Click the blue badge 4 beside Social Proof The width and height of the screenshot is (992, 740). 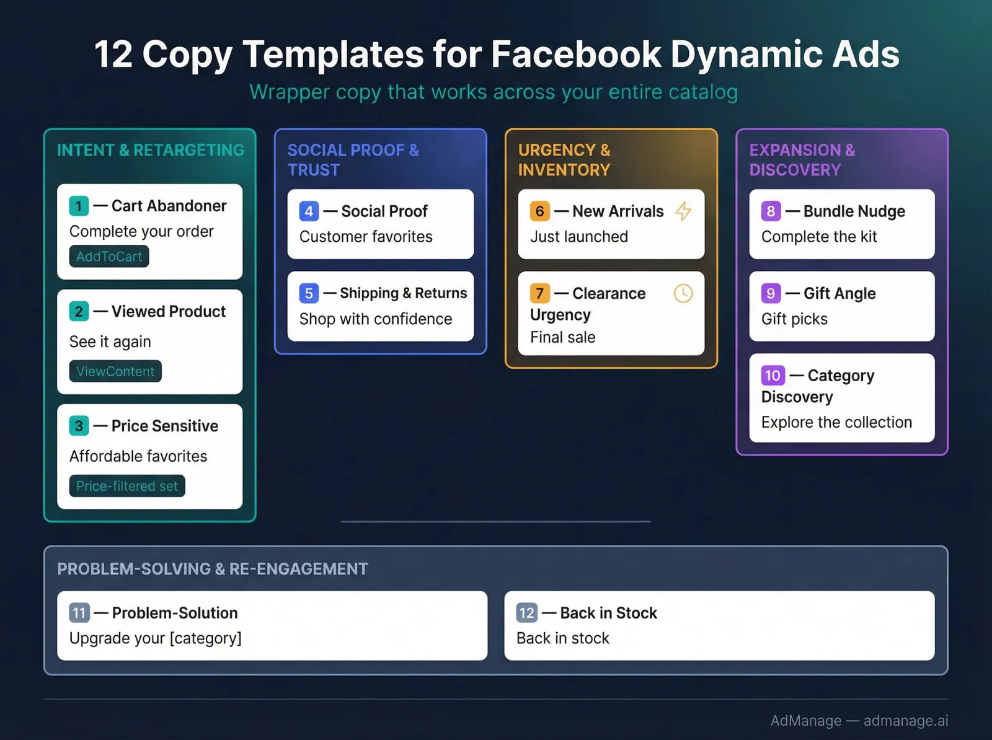[x=309, y=211]
